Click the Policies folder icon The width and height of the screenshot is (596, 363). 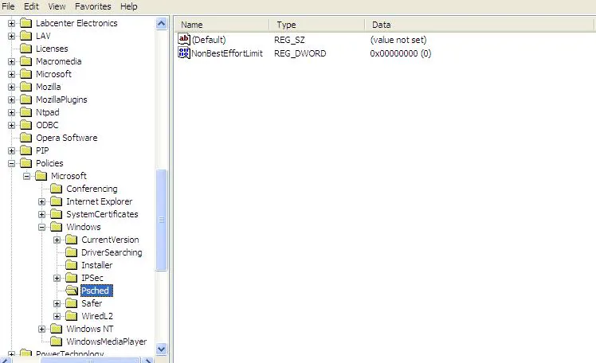(x=25, y=163)
